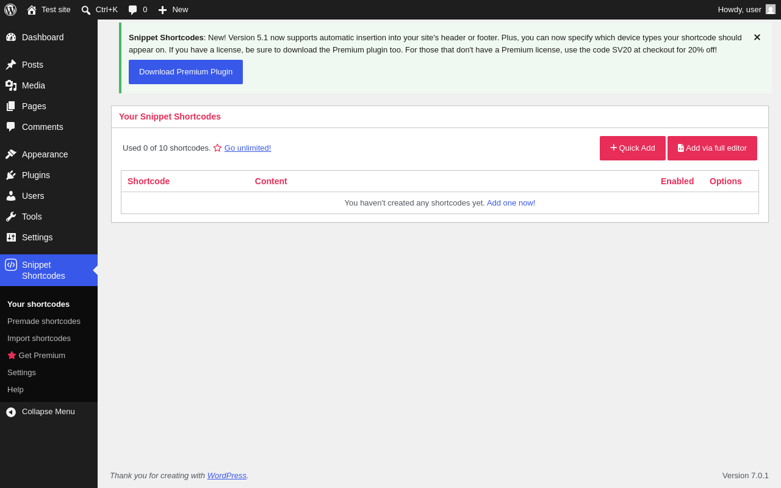Open the Ctrl+K search icon
Viewport: 781px width, 488px height.
click(x=86, y=10)
